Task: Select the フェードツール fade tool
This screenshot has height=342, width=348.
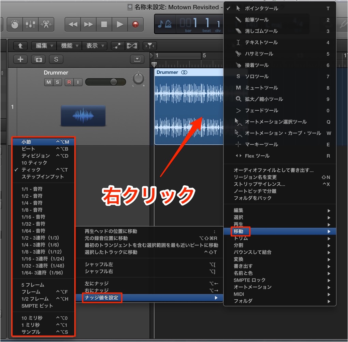Action: pyautogui.click(x=280, y=110)
